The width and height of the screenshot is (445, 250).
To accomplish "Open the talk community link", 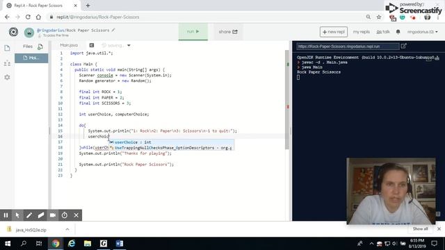I will (383, 32).
